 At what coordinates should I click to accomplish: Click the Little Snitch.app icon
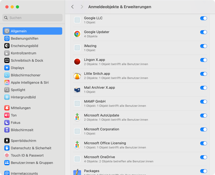tap(77, 76)
